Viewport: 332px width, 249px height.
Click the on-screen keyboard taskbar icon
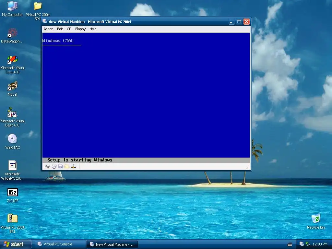(x=290, y=244)
